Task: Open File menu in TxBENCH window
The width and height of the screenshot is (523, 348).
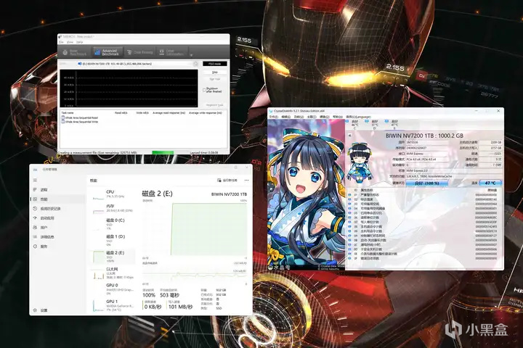Action: [61, 42]
